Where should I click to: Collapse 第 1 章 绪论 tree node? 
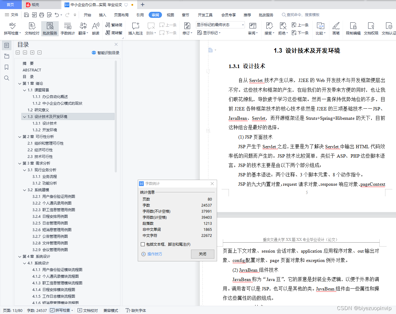tap(20, 83)
